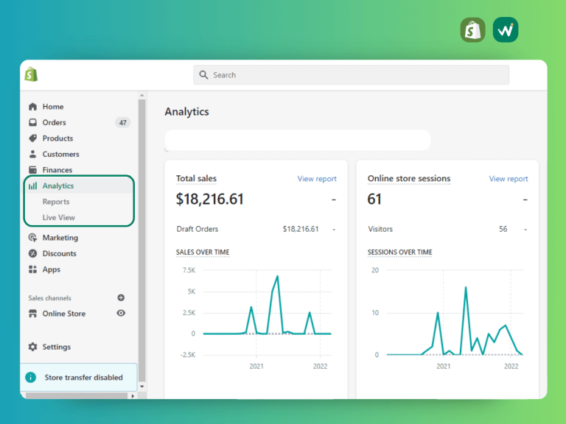Click the SESSIONS OVER TIME label
The height and width of the screenshot is (424, 566).
399,252
